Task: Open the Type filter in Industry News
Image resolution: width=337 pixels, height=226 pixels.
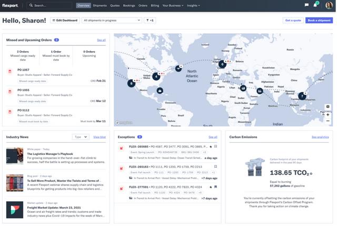Action: (80, 136)
